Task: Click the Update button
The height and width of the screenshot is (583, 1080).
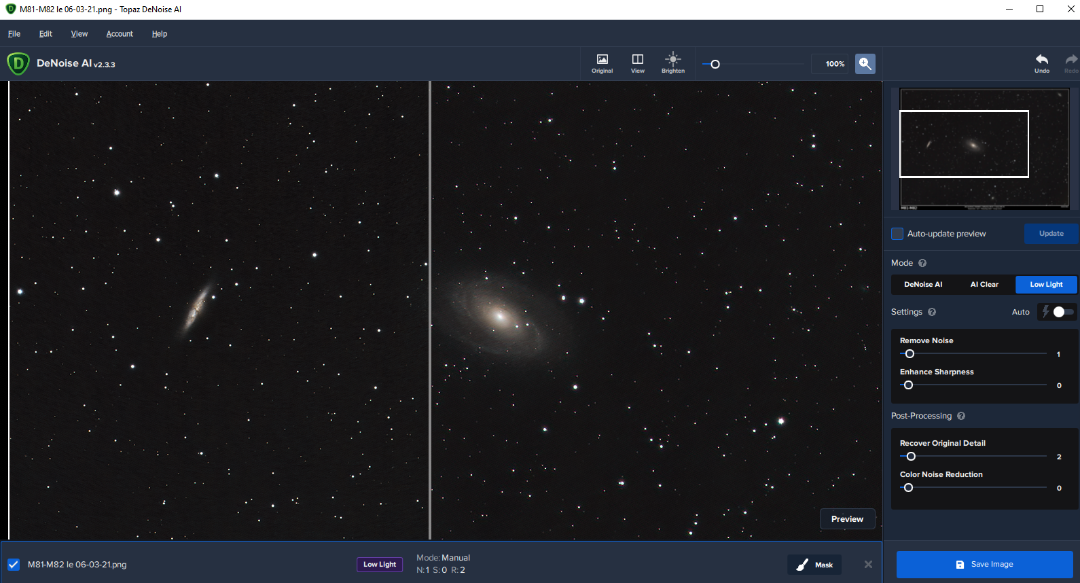Action: 1051,234
